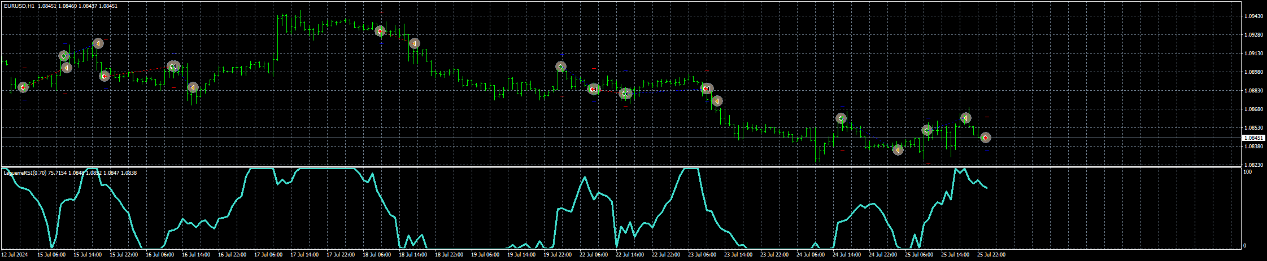Select green buy arrow above 19 Jul 22:00
This screenshot has width=1267, height=261.
coord(561,67)
